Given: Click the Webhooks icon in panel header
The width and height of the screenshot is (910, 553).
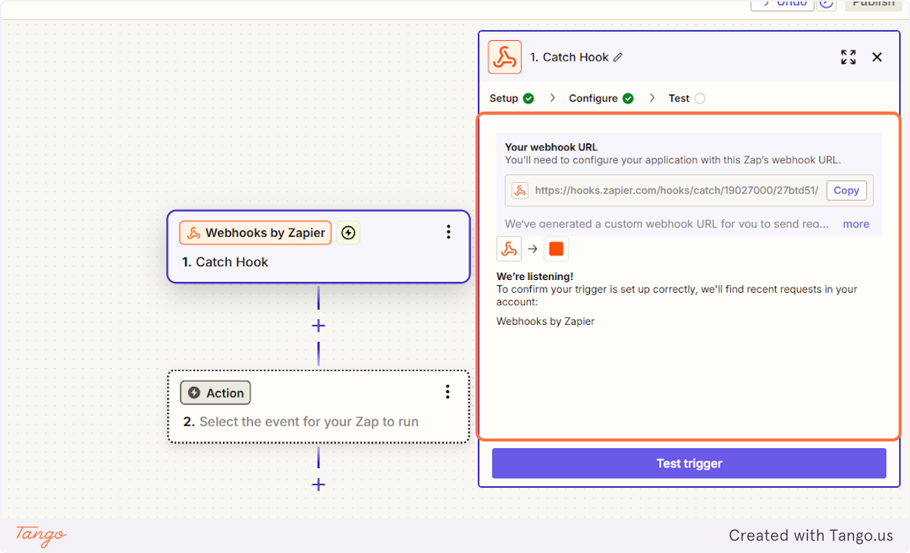Looking at the screenshot, I should pyautogui.click(x=505, y=57).
